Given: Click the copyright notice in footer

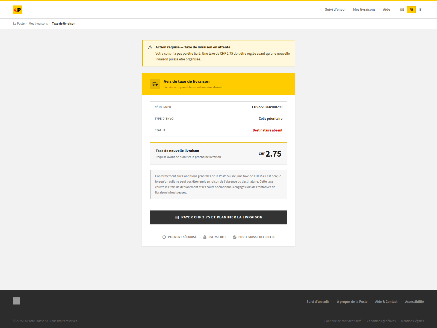Looking at the screenshot, I should (x=45, y=321).
